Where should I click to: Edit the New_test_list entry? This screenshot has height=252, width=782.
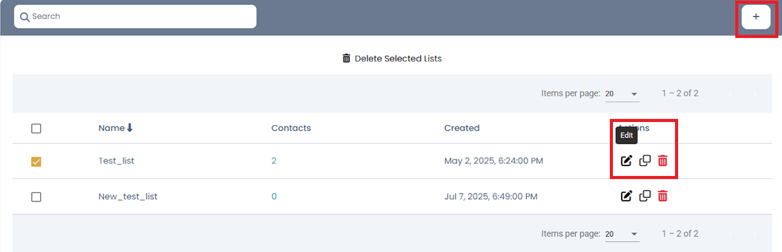coord(626,196)
